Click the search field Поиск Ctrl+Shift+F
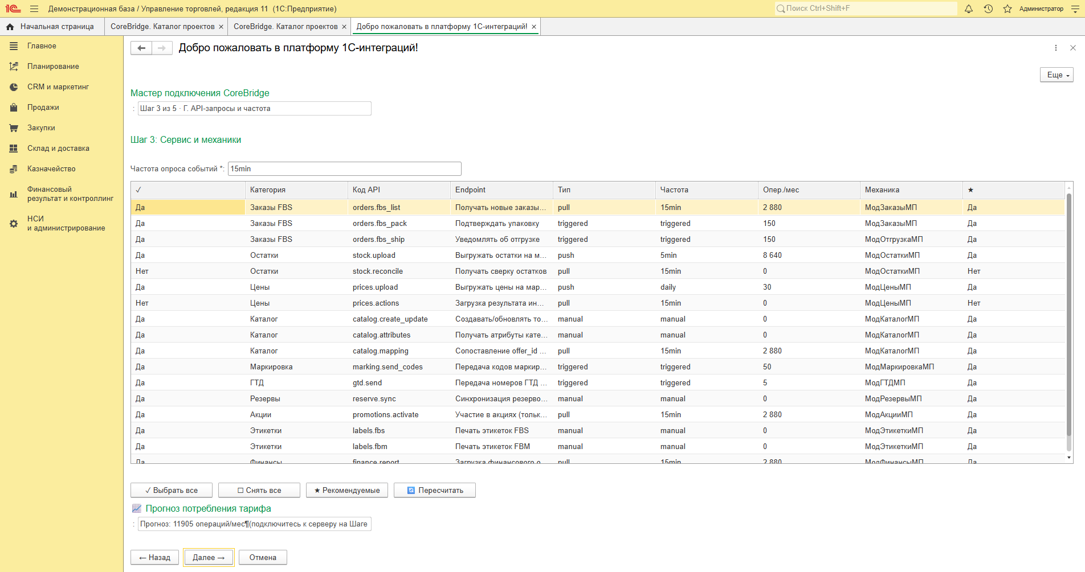This screenshot has height=572, width=1085. [x=866, y=9]
